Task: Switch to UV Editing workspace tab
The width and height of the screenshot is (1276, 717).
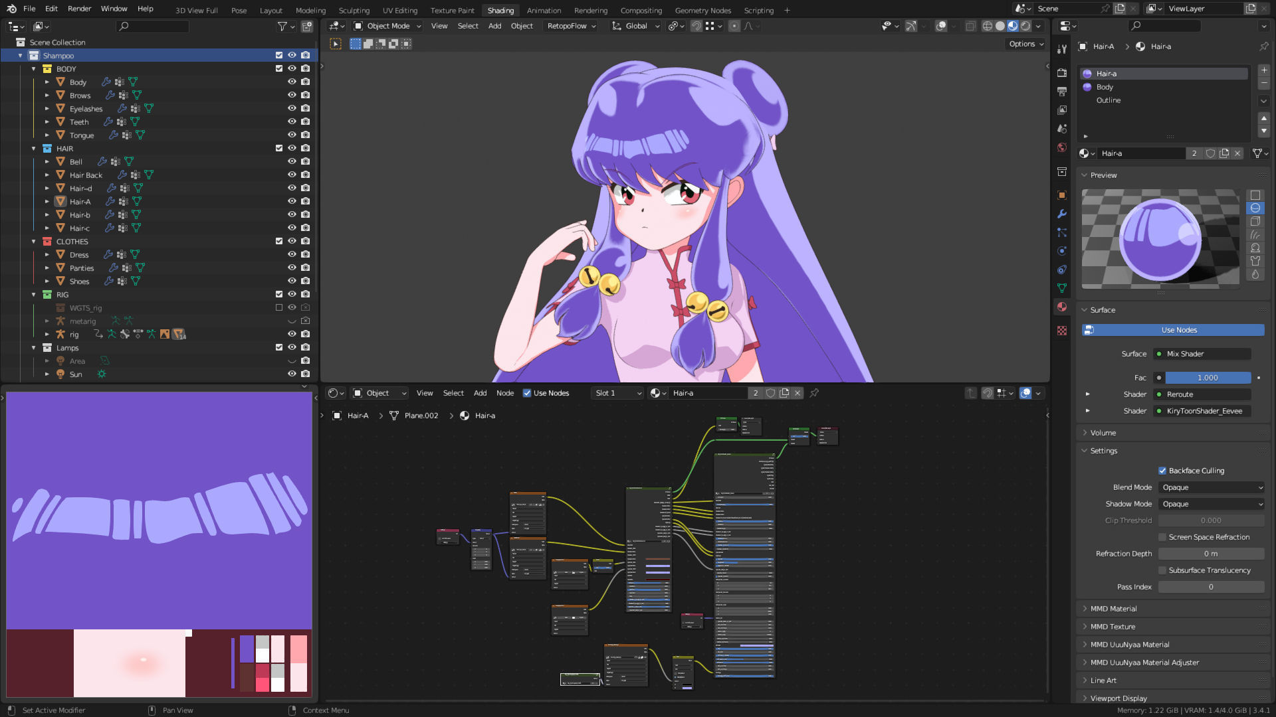Action: point(400,10)
